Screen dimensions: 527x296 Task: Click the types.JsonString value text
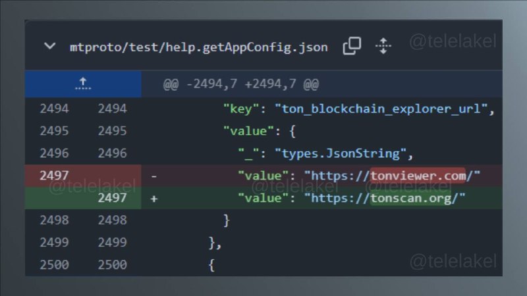pos(341,153)
